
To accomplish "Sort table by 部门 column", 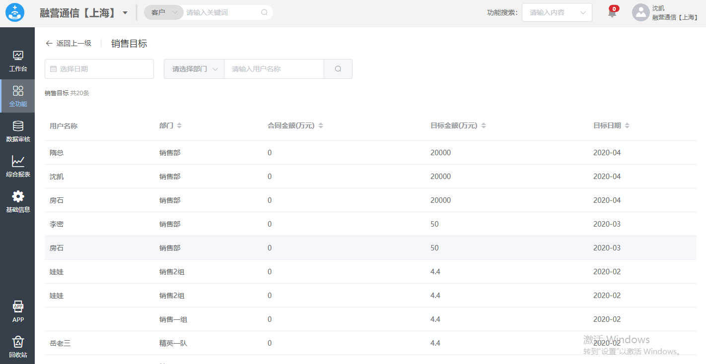I will tap(179, 126).
